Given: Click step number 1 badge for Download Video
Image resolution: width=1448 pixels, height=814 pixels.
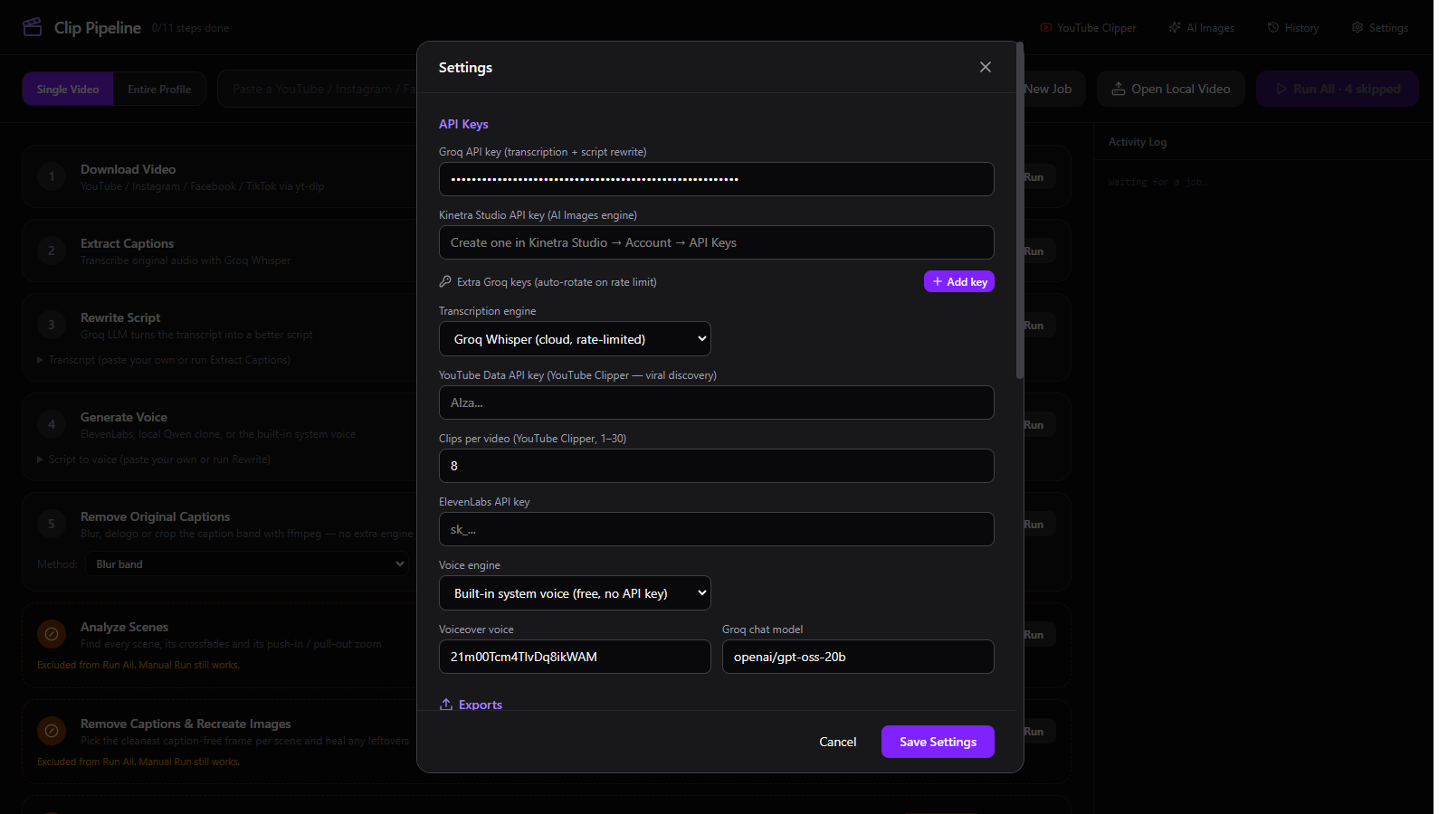Looking at the screenshot, I should point(52,176).
